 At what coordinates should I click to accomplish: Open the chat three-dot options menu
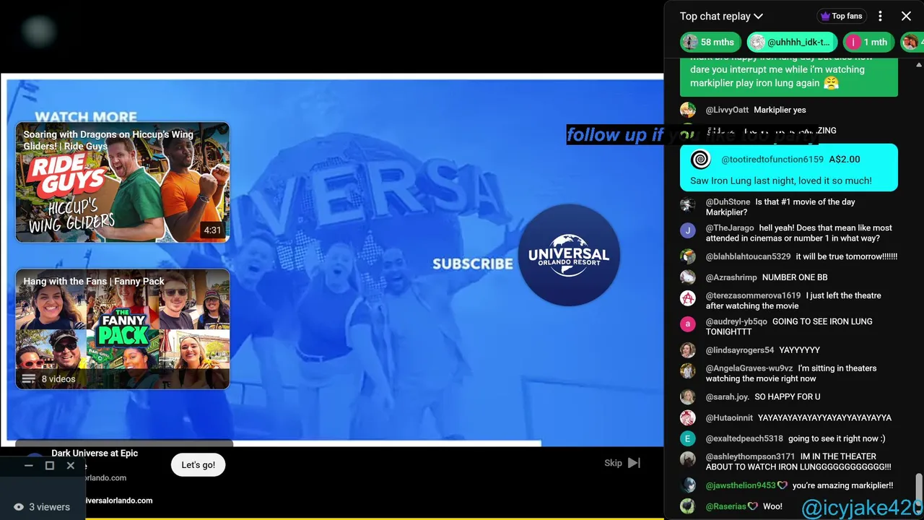(880, 16)
